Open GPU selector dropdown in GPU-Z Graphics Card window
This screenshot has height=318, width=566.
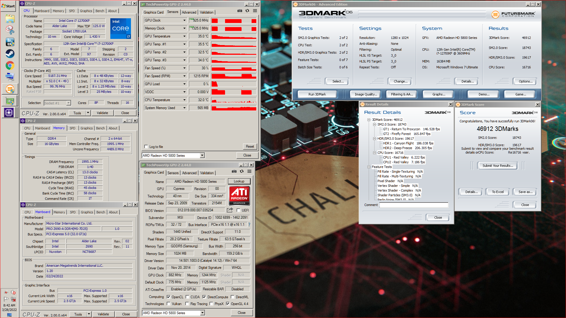coord(202,313)
